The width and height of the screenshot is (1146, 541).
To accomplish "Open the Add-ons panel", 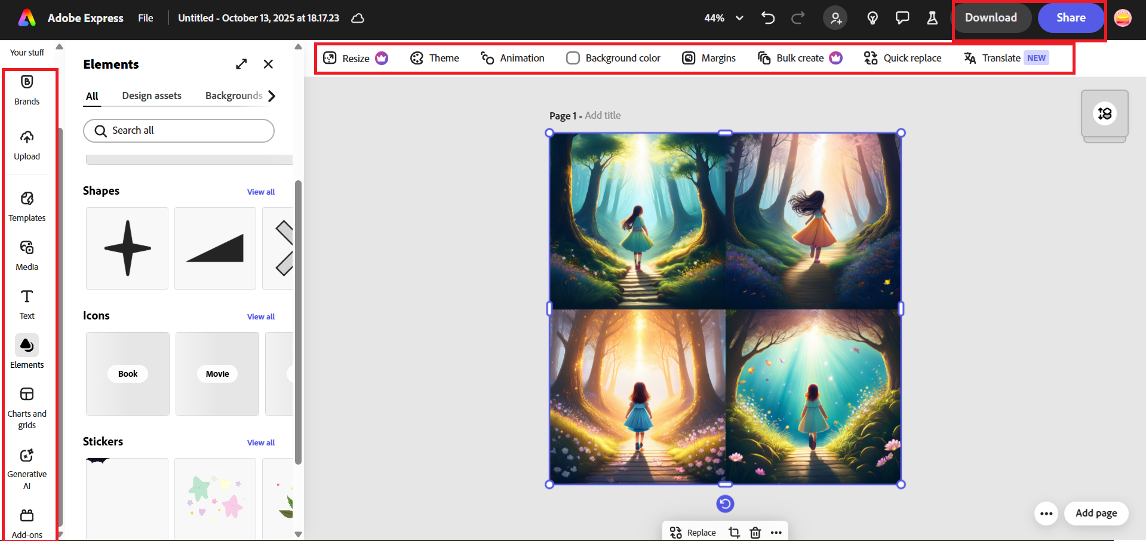I will pos(27,521).
